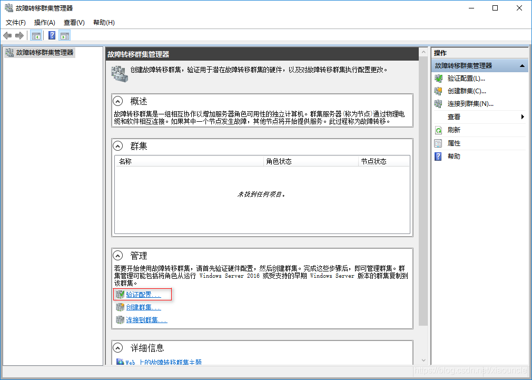Screen dimensions: 532x380
Task: Collapse the 群集 section
Action: pos(119,146)
